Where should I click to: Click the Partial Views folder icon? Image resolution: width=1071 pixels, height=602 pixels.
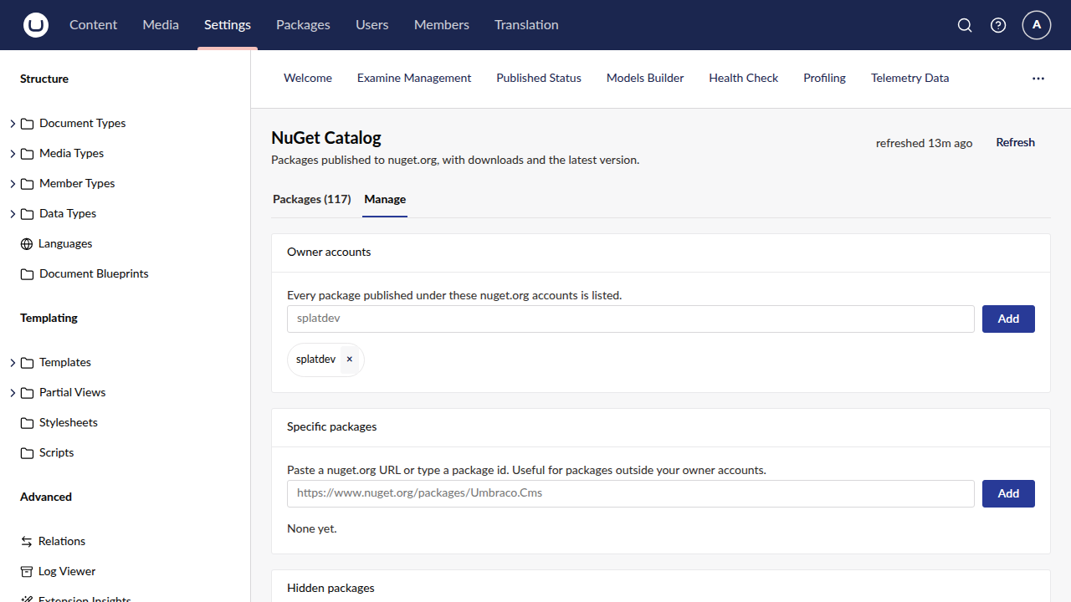pyautogui.click(x=27, y=393)
